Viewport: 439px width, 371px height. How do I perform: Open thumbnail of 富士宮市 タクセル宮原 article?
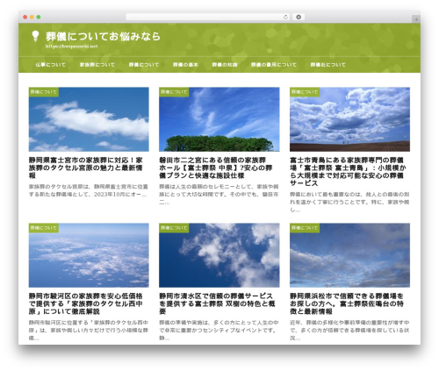(x=89, y=119)
